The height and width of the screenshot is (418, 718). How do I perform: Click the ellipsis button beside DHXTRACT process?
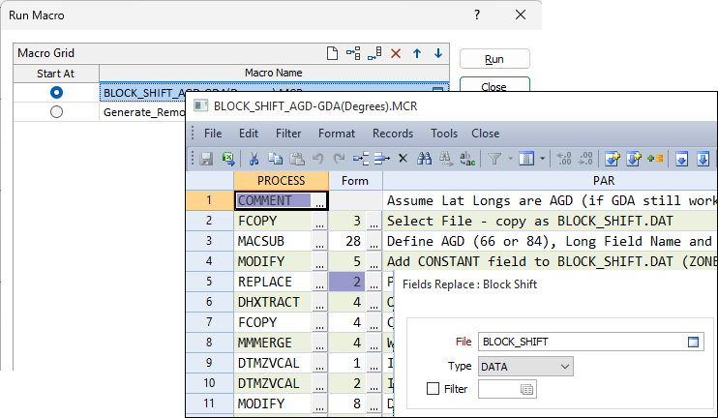(319, 302)
